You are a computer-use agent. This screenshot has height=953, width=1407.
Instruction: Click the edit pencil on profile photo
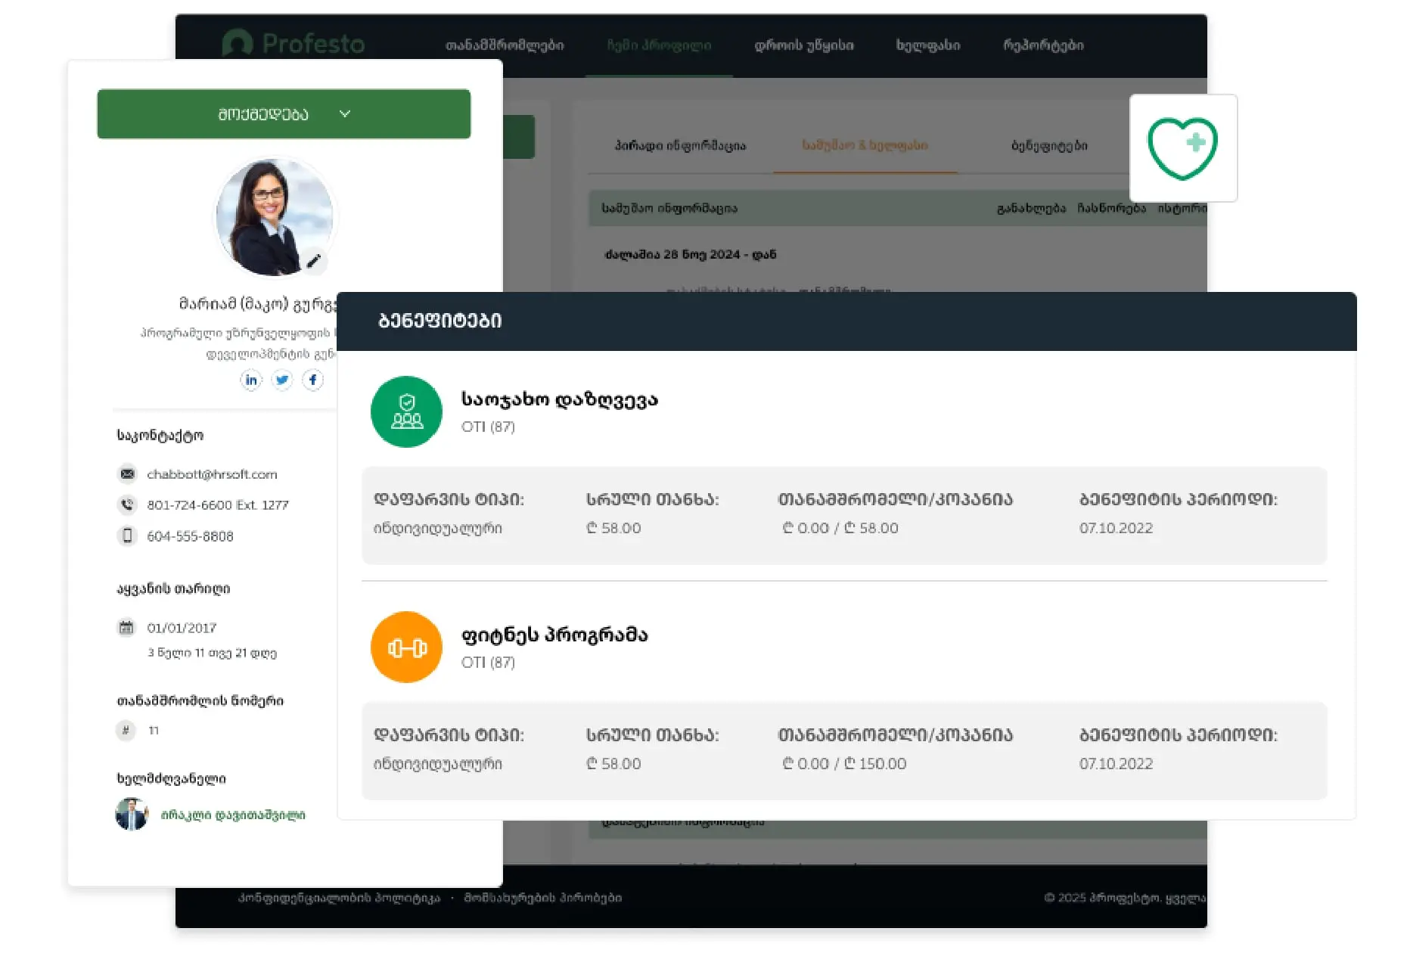click(314, 261)
